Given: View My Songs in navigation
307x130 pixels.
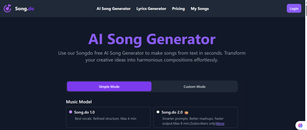Looking at the screenshot, I should click(200, 9).
